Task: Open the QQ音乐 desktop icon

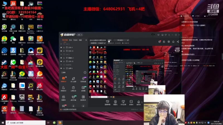Action: pos(4,40)
